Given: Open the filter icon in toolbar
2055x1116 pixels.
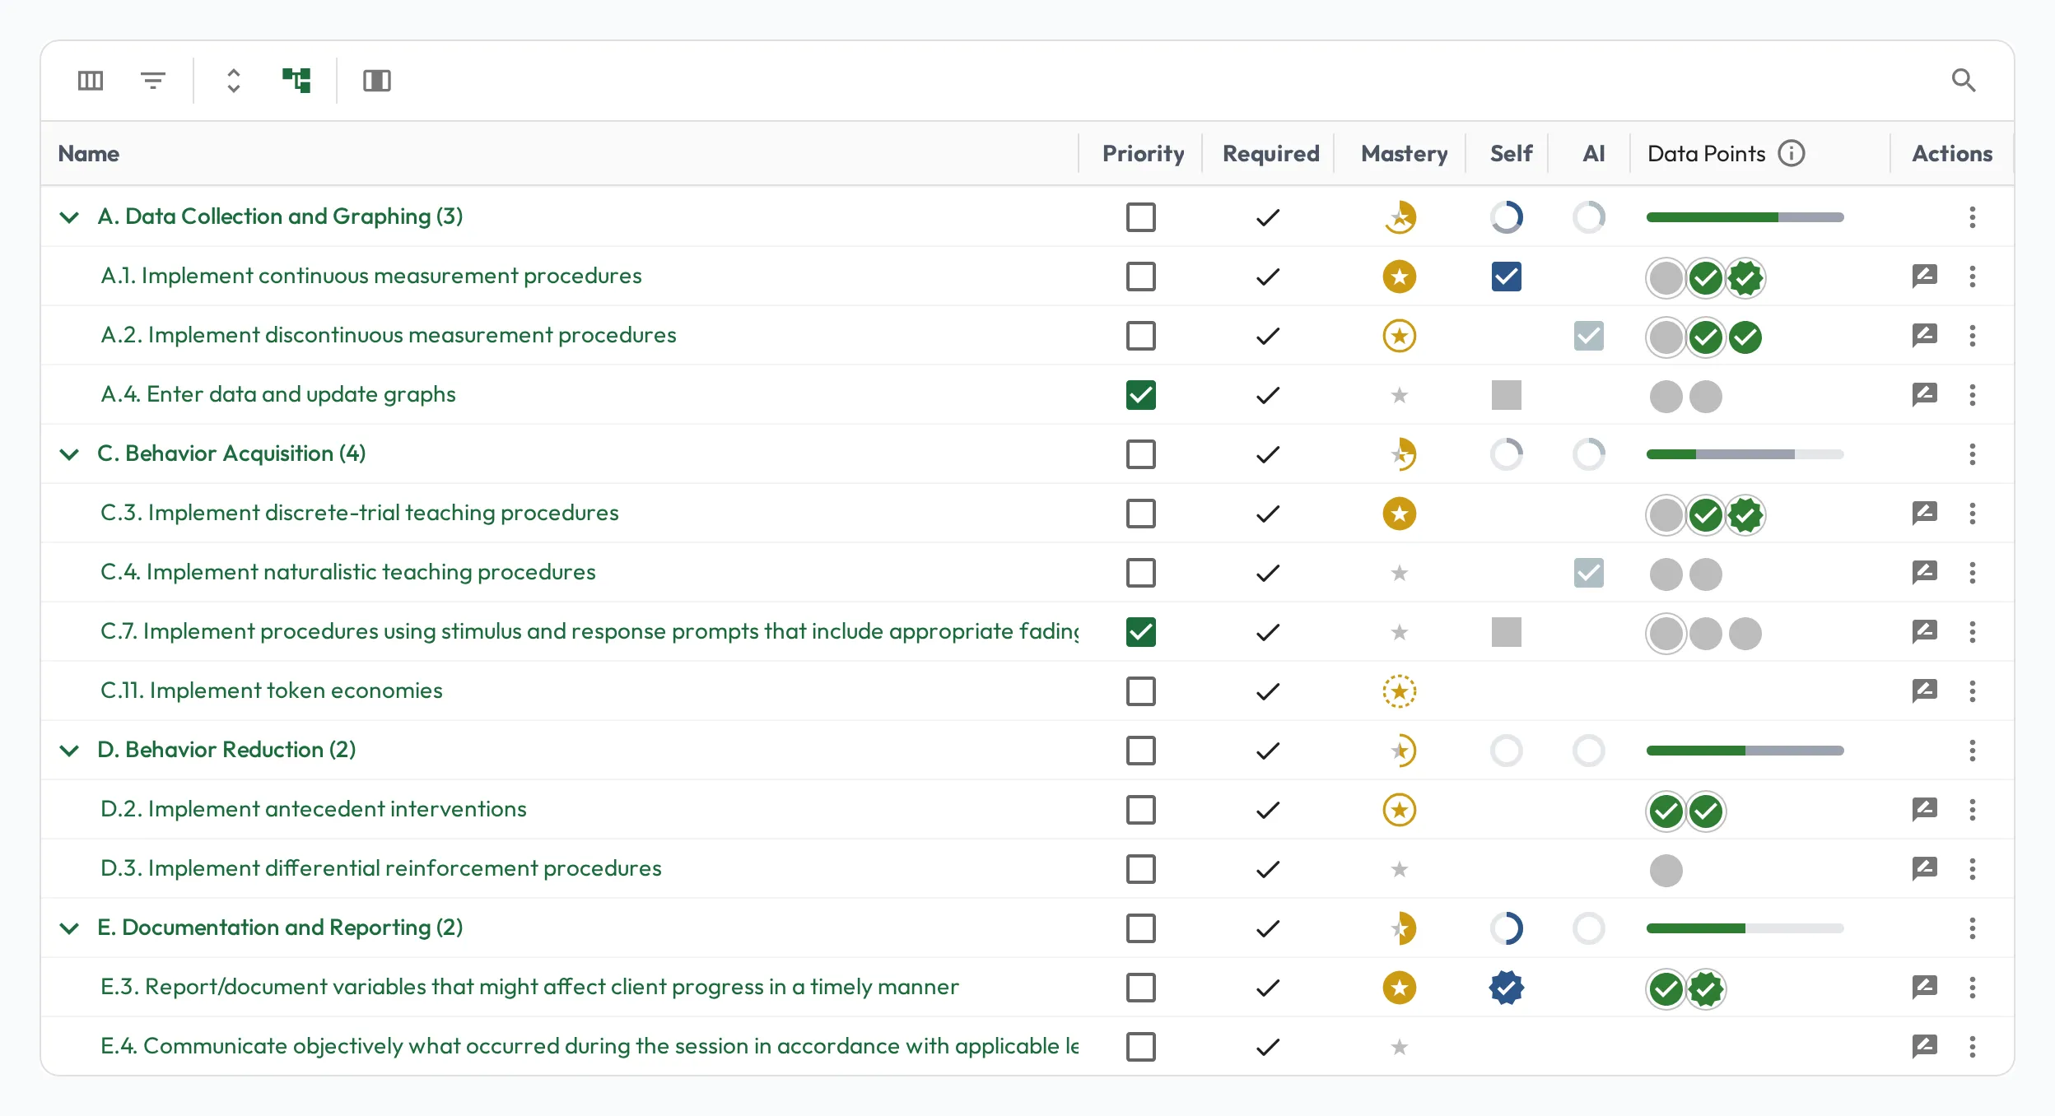Looking at the screenshot, I should pos(153,81).
